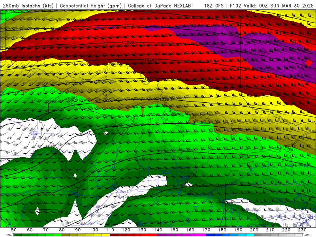Pick the bright red swatch below 140
Screen dimensions: 316x237
tap(154, 235)
